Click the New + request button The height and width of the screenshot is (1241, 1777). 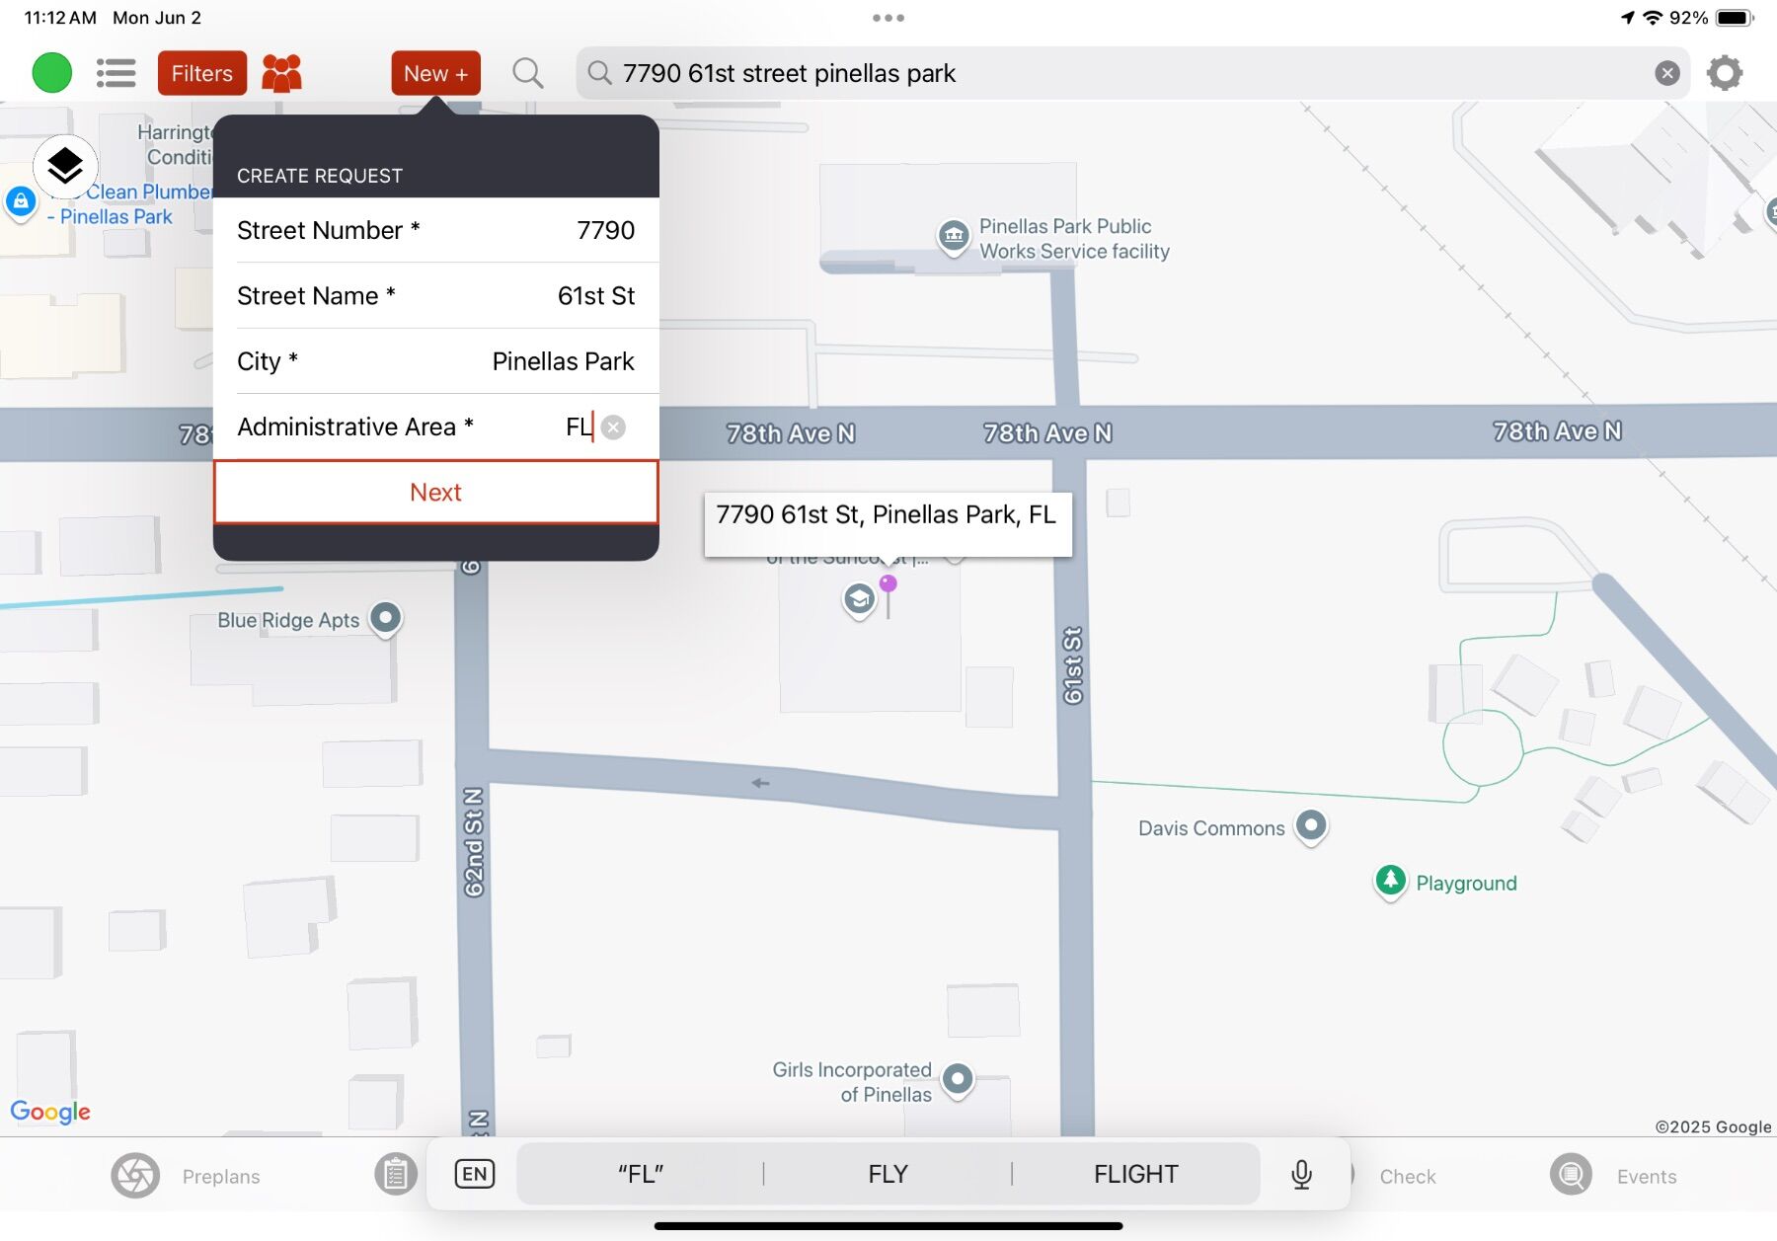pos(435,73)
